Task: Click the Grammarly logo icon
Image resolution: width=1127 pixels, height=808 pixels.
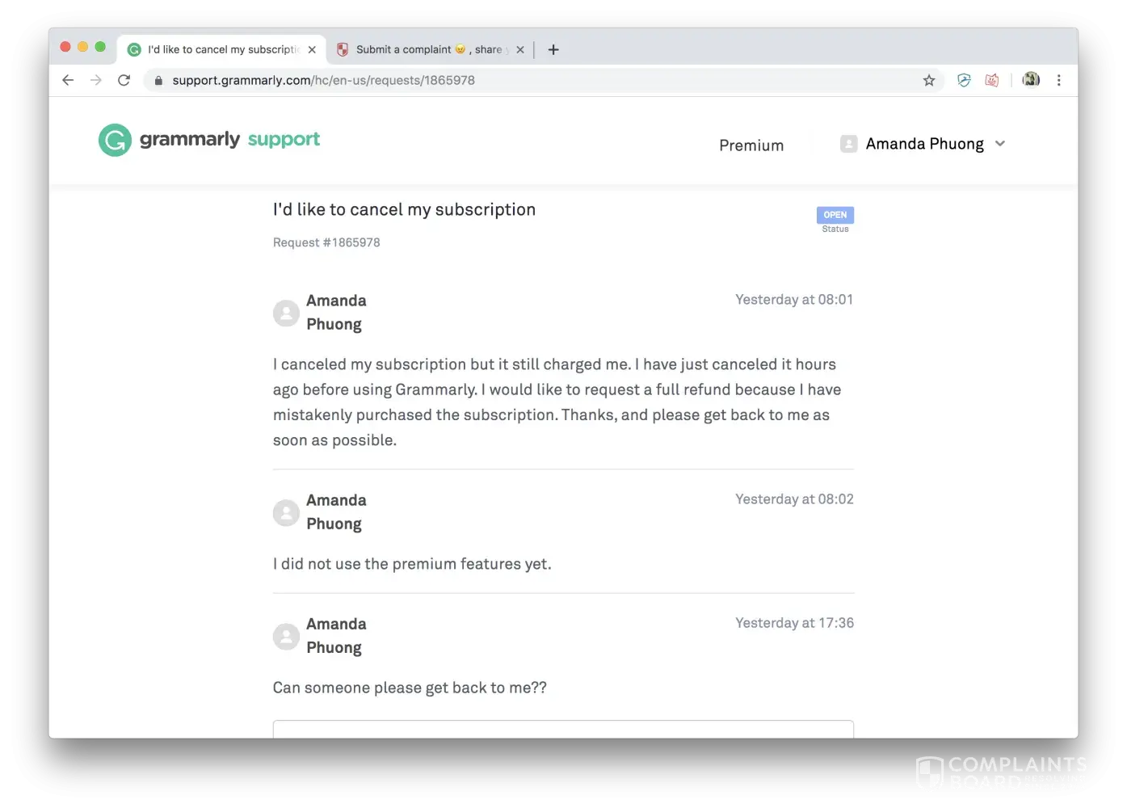Action: pyautogui.click(x=115, y=140)
